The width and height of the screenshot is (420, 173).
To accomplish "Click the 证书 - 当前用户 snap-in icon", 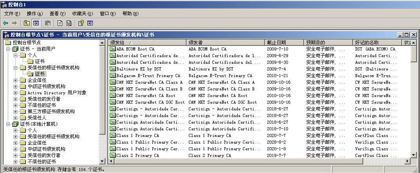I will point(16,49).
